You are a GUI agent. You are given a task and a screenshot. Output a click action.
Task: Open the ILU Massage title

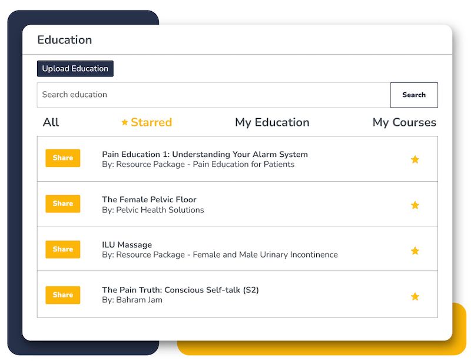click(127, 245)
